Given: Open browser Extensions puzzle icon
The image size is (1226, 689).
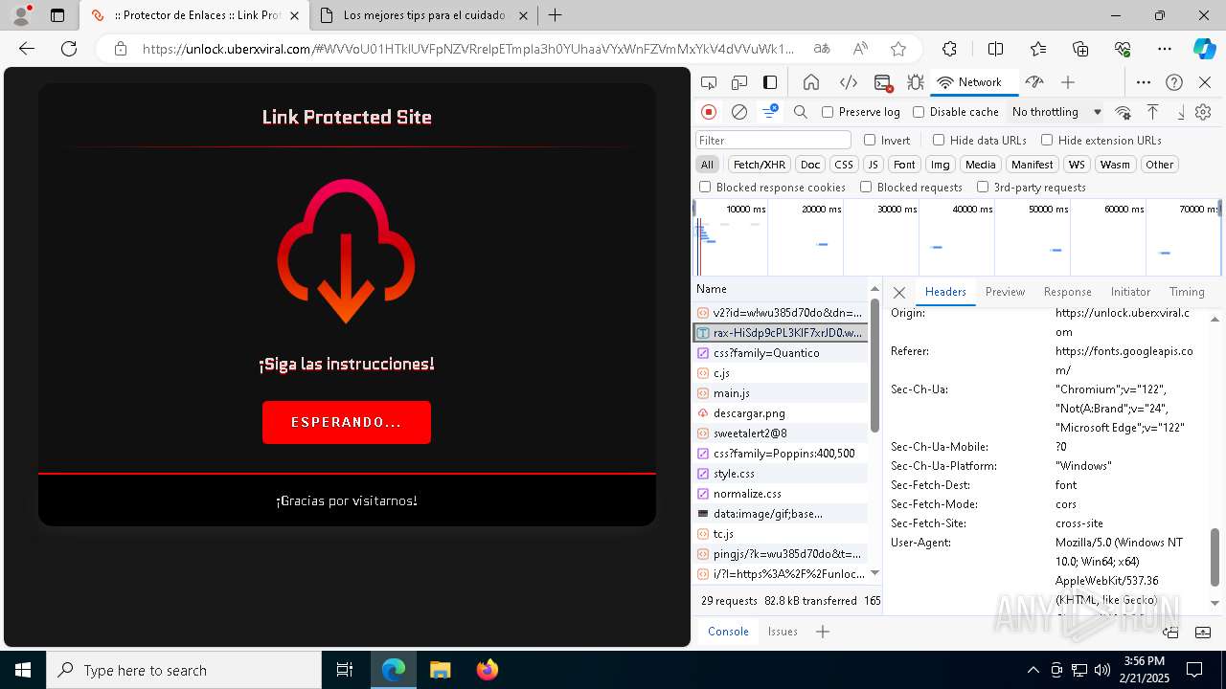Looking at the screenshot, I should pyautogui.click(x=949, y=49).
